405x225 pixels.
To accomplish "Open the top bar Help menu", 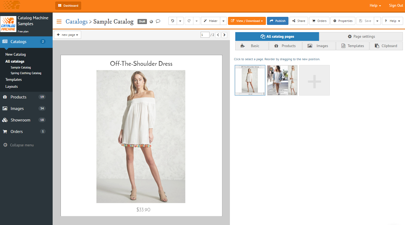I will (x=375, y=5).
